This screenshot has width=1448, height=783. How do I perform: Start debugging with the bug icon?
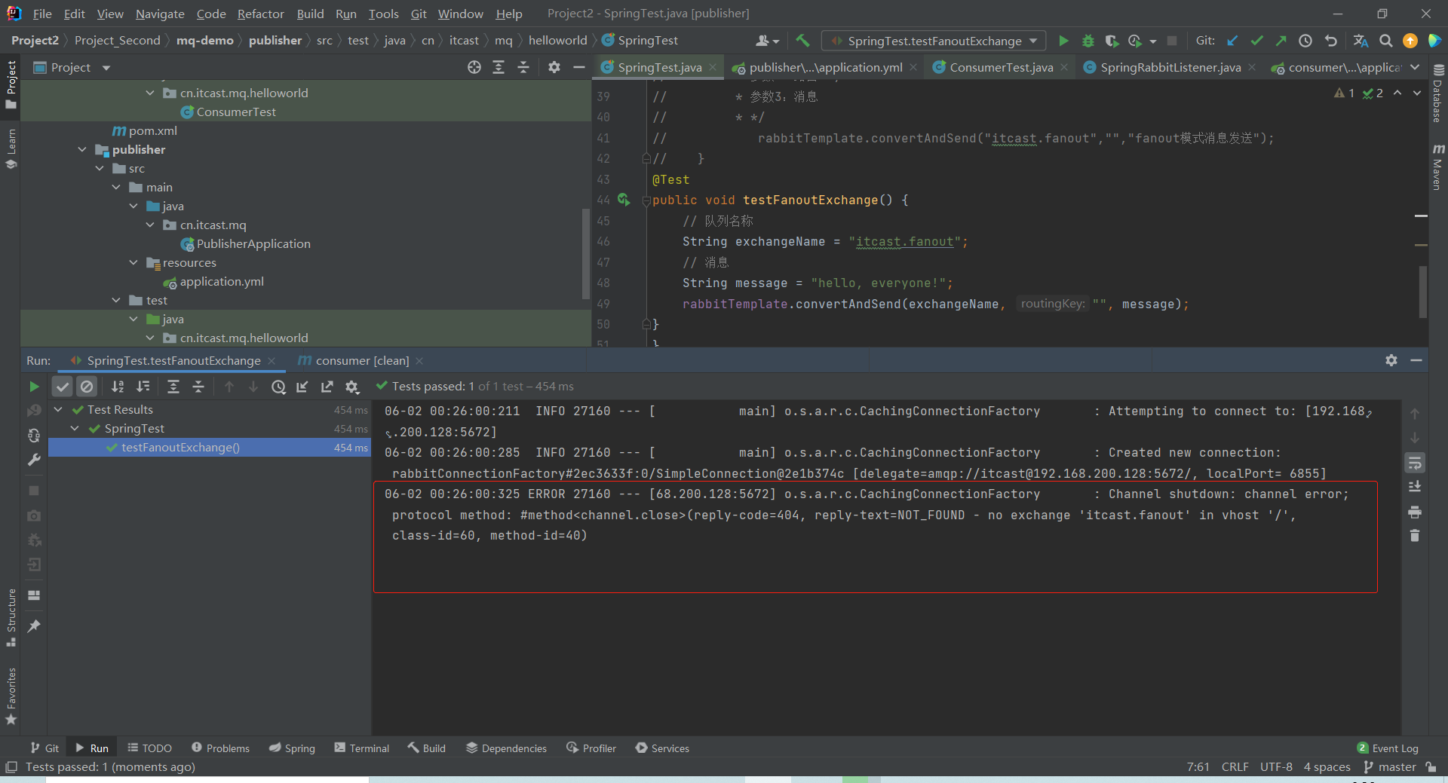(x=1088, y=41)
